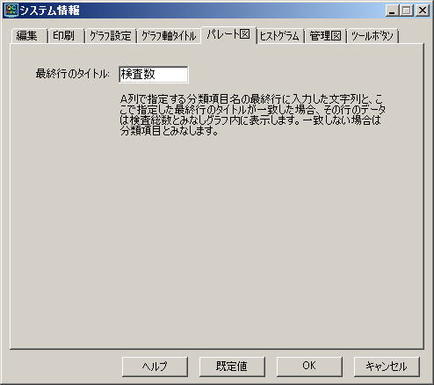Viewport: 434px width, 385px height.
Task: Minimize the システム情報 window
Action: pos(392,11)
